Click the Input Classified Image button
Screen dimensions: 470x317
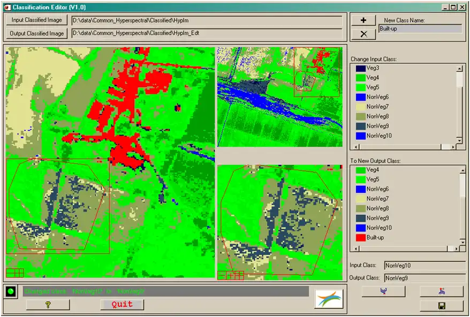pos(37,20)
